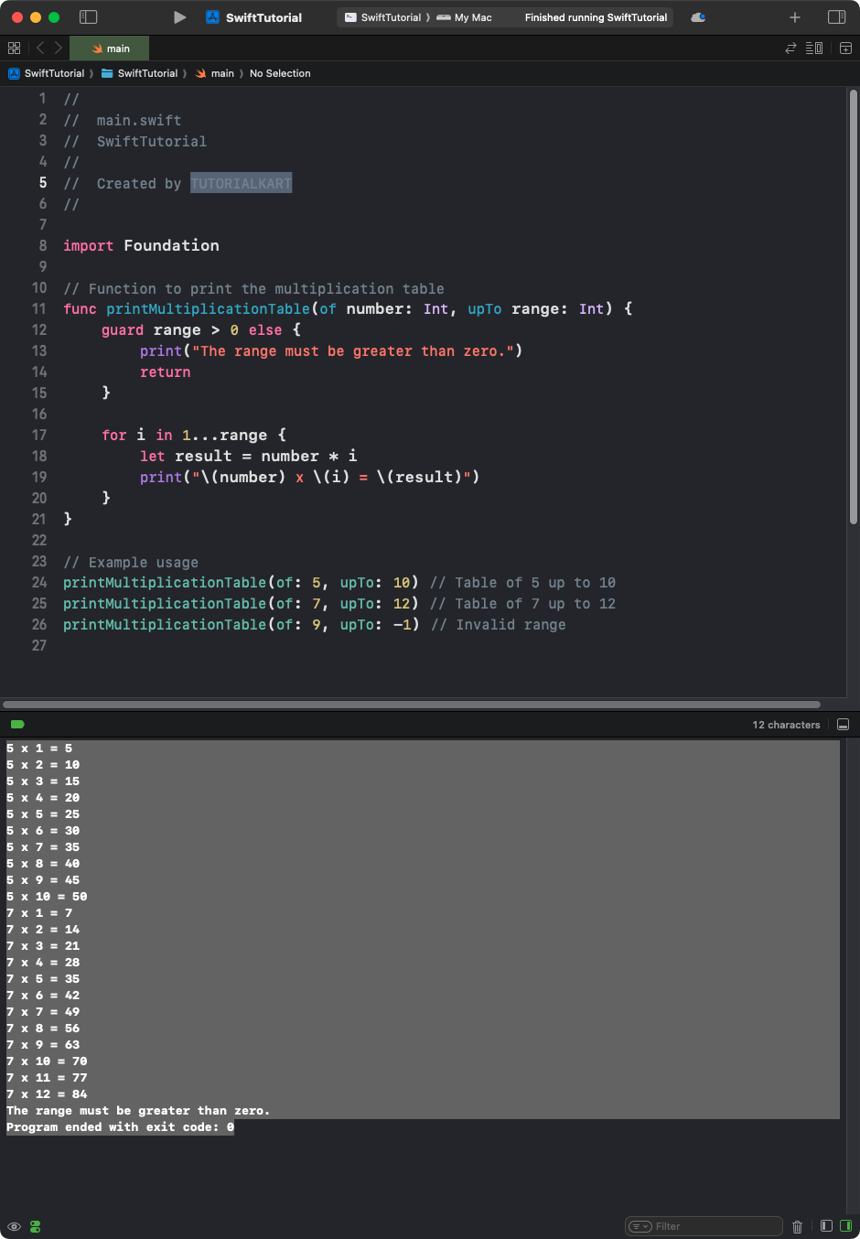Viewport: 860px width, 1239px height.
Task: Toggle the variables view pane
Action: click(826, 1225)
